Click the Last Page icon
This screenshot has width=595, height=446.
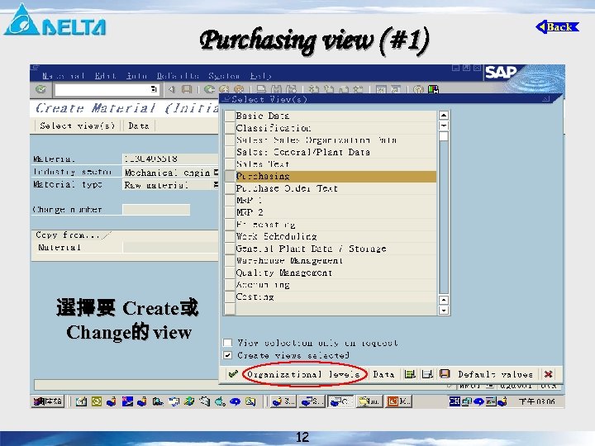pyautogui.click(x=358, y=89)
